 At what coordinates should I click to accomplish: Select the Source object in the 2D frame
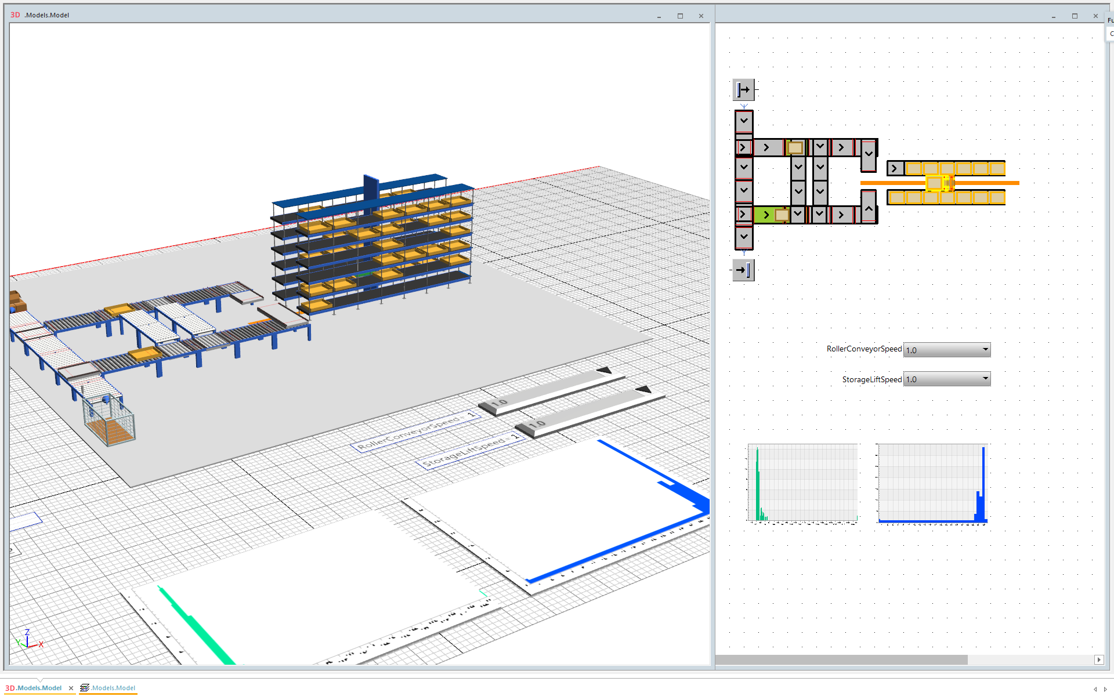click(743, 90)
